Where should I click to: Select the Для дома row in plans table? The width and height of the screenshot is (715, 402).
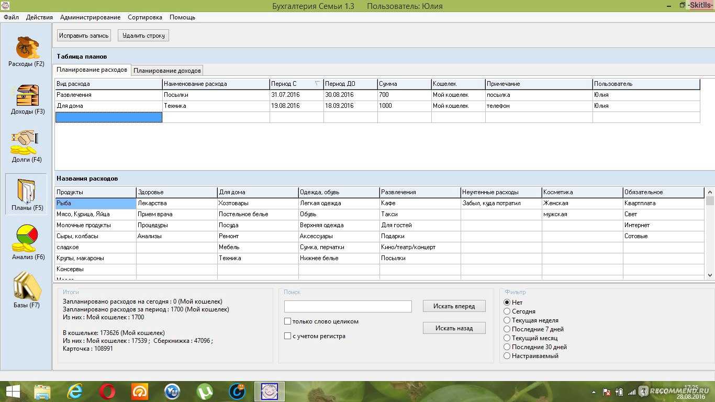tap(377, 106)
